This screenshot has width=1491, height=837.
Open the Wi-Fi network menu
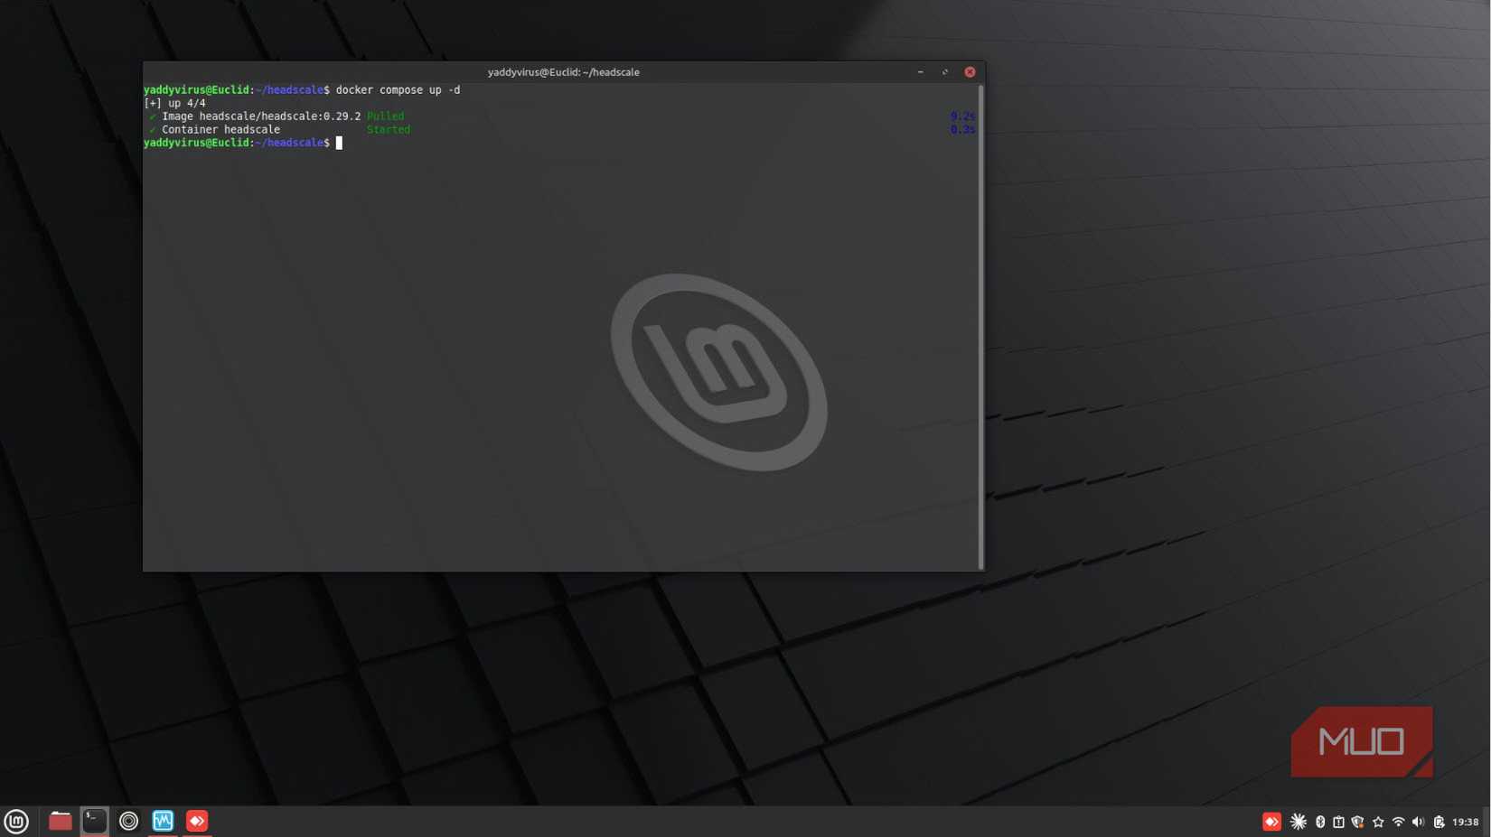tap(1398, 822)
